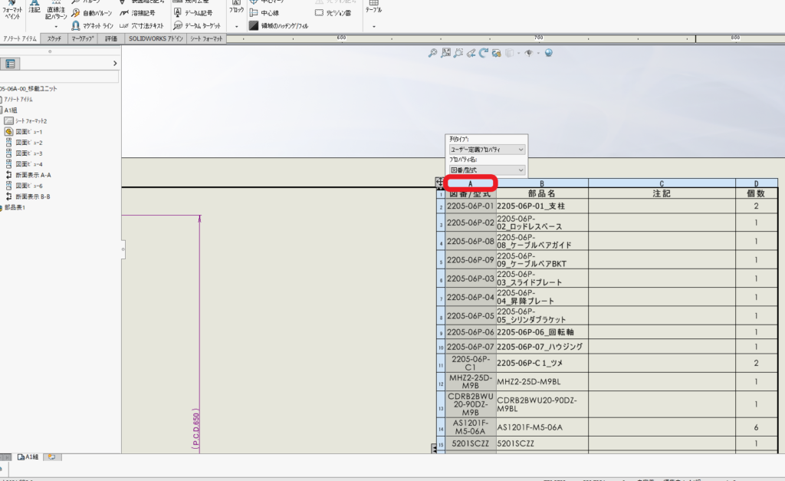The image size is (785, 481).
Task: Open the column type (列タイプ) dropdown
Action: [487, 149]
